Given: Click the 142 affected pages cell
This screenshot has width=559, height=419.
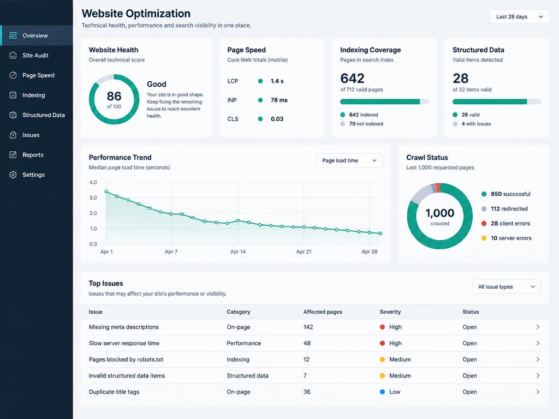Looking at the screenshot, I should click(308, 327).
